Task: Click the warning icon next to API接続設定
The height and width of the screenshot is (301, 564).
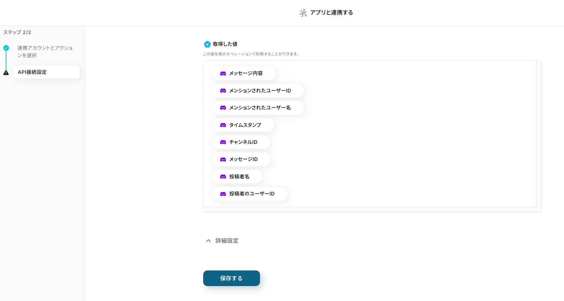Action: [6, 72]
